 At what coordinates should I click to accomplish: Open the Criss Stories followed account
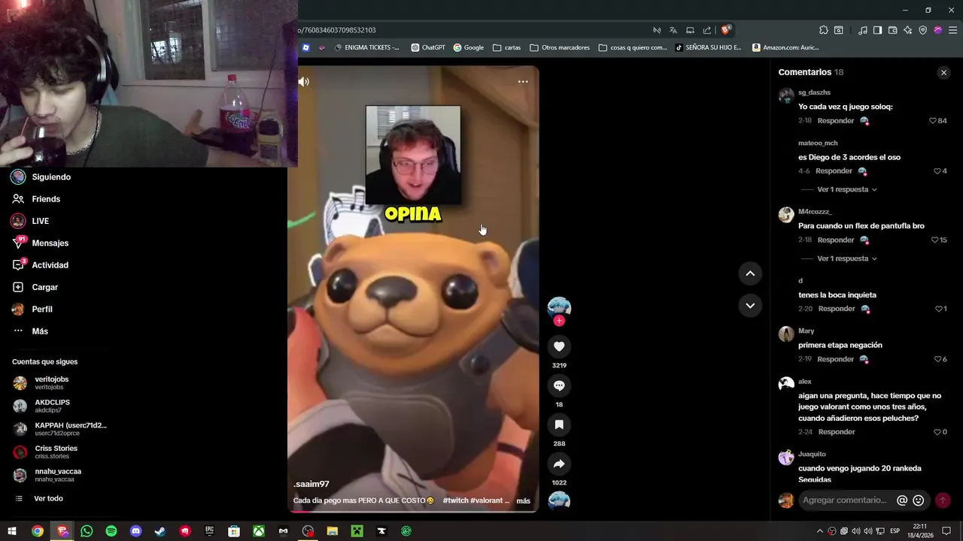click(56, 452)
